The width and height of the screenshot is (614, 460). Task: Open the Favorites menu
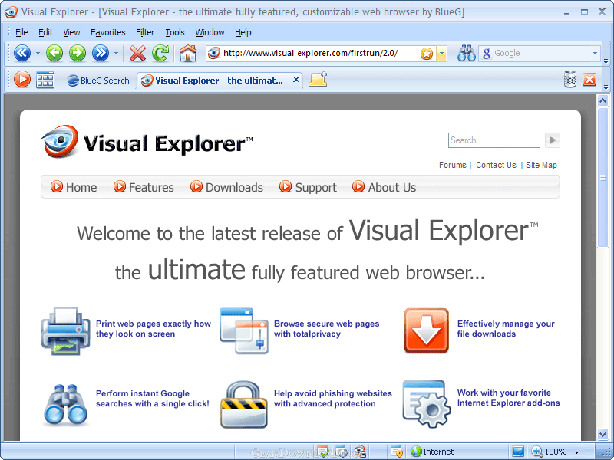(107, 32)
